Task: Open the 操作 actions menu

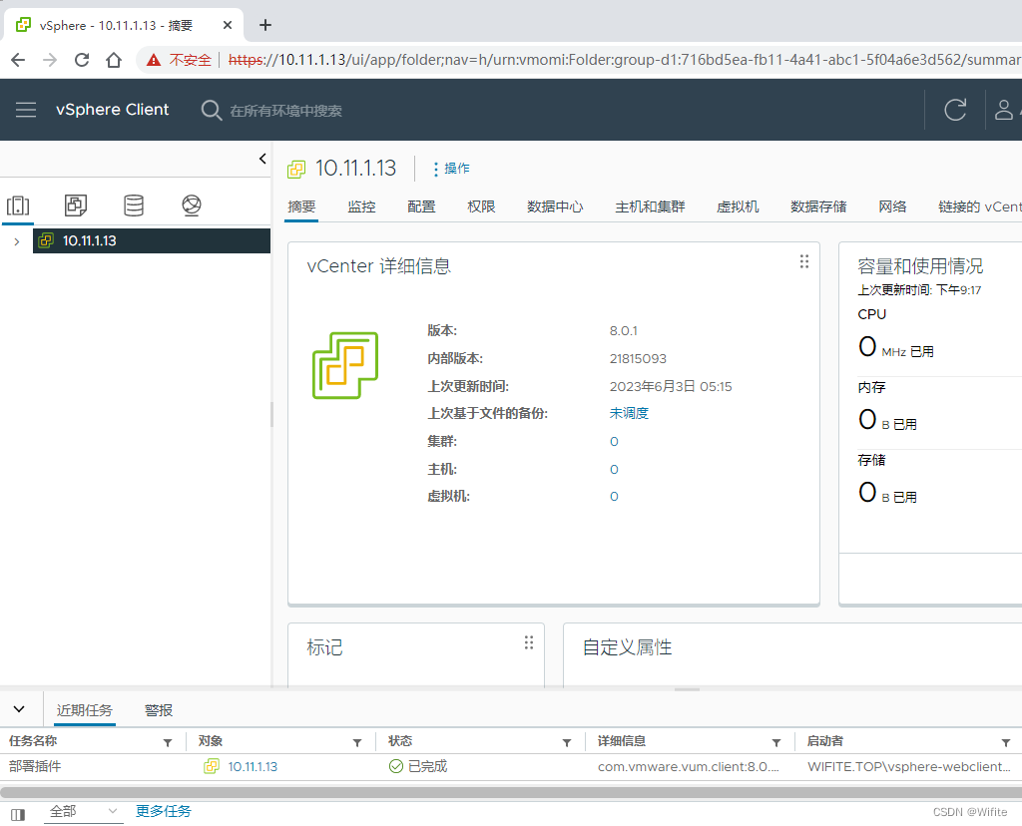Action: click(x=451, y=169)
